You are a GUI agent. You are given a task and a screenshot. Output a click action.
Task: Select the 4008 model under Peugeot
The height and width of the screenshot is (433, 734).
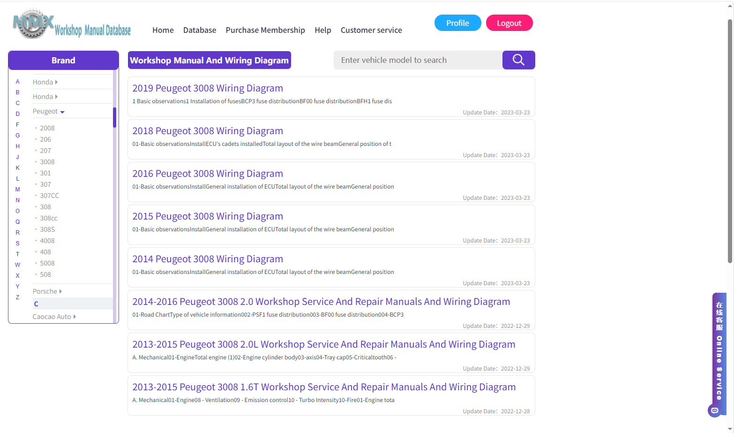point(47,241)
